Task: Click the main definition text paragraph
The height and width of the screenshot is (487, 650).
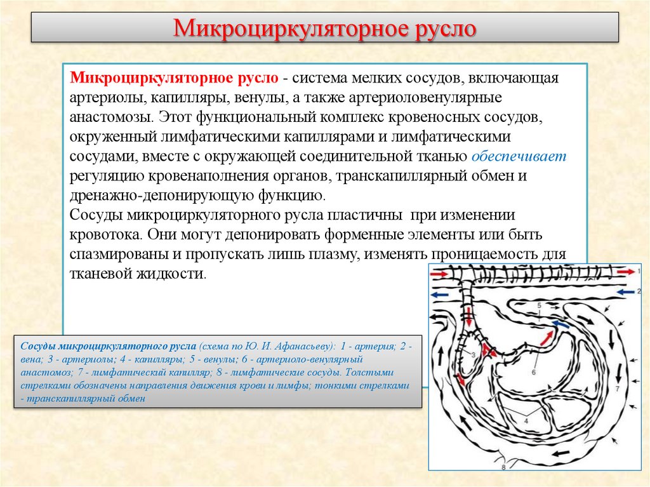Action: point(286,159)
